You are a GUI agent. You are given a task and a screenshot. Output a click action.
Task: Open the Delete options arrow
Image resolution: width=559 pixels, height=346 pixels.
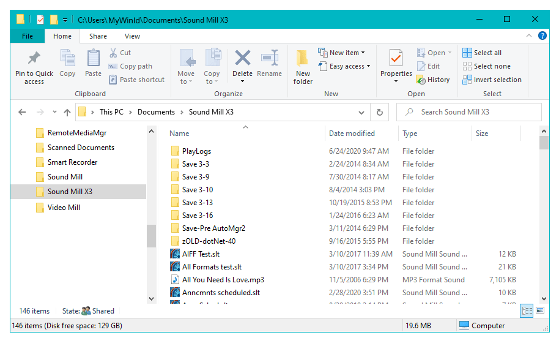(242, 81)
